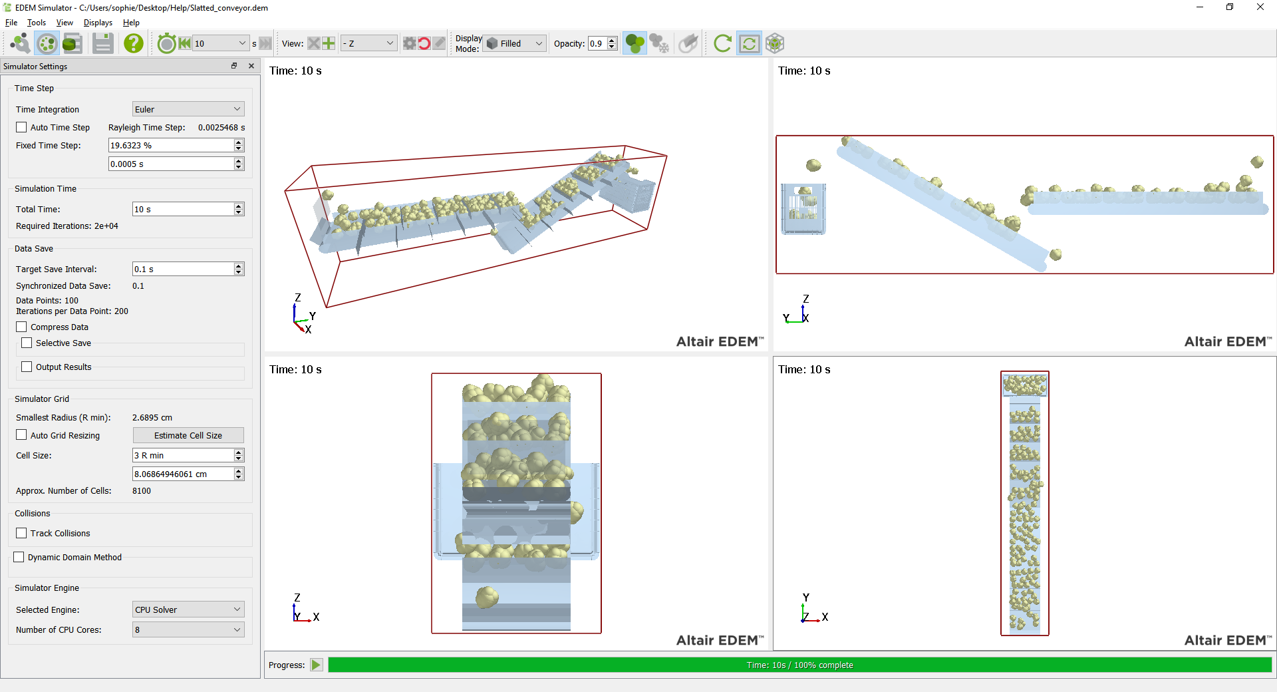Click the green question mark help icon
Screen dimensions: 1277x692
click(x=134, y=44)
